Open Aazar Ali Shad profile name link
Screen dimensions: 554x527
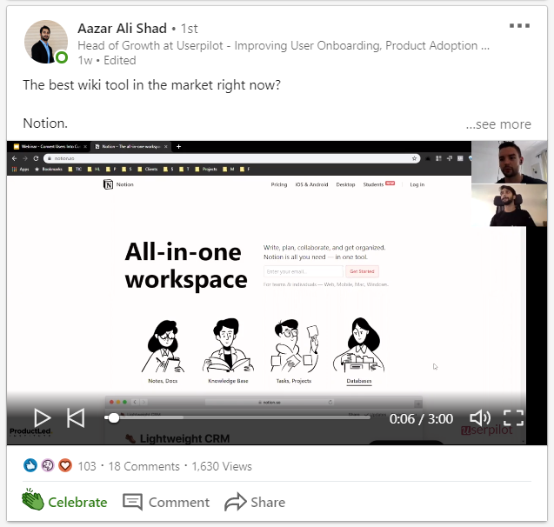(x=123, y=29)
